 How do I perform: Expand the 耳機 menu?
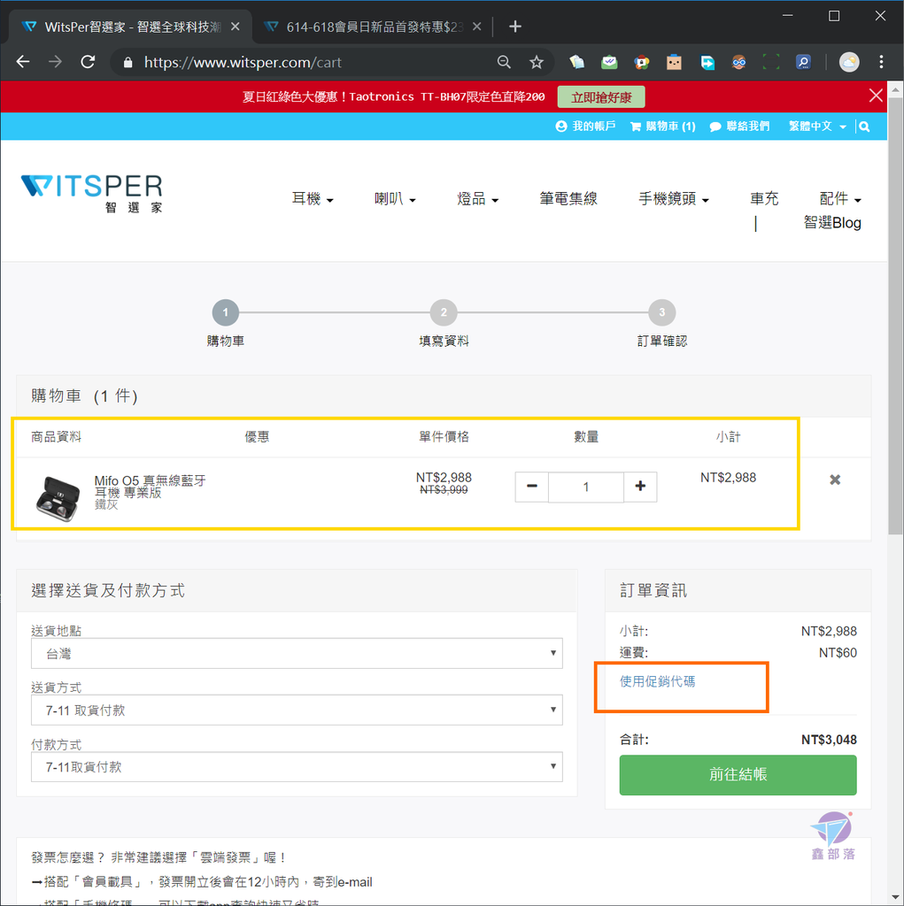(313, 199)
